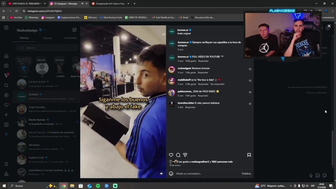Viewport: 336px width, 189px height.
Task: Close the post overlay with the X
Action: (x=329, y=26)
